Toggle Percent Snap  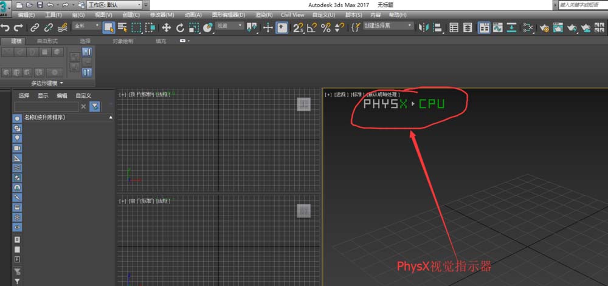pyautogui.click(x=326, y=27)
